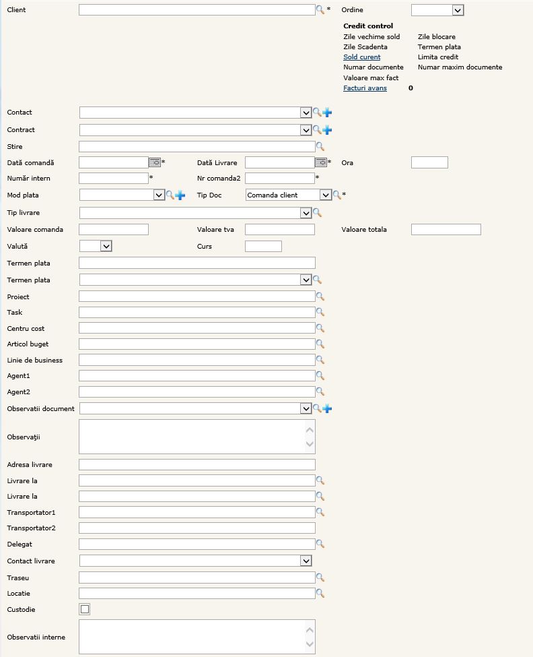Screen dimensions: 533x657
Task: Click the Facturi avans link
Action: coord(365,88)
